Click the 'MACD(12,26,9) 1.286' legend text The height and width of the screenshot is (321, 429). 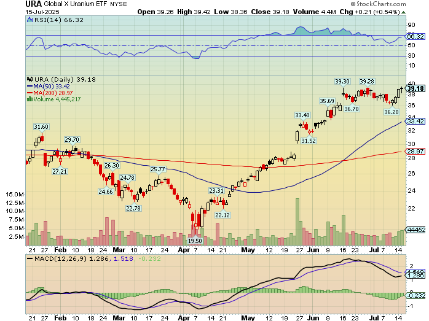point(71,258)
